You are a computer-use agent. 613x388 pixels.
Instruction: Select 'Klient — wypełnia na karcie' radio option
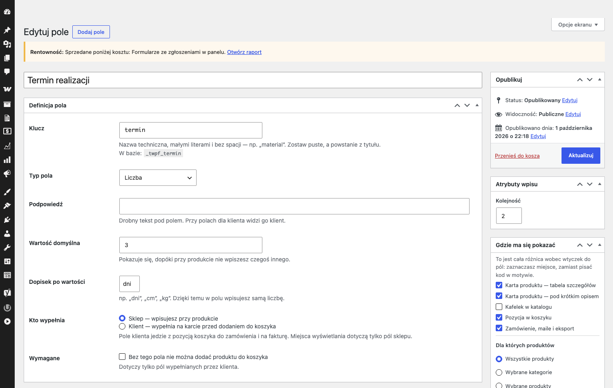pyautogui.click(x=122, y=326)
